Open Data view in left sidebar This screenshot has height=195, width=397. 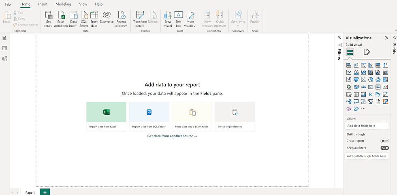(4, 48)
